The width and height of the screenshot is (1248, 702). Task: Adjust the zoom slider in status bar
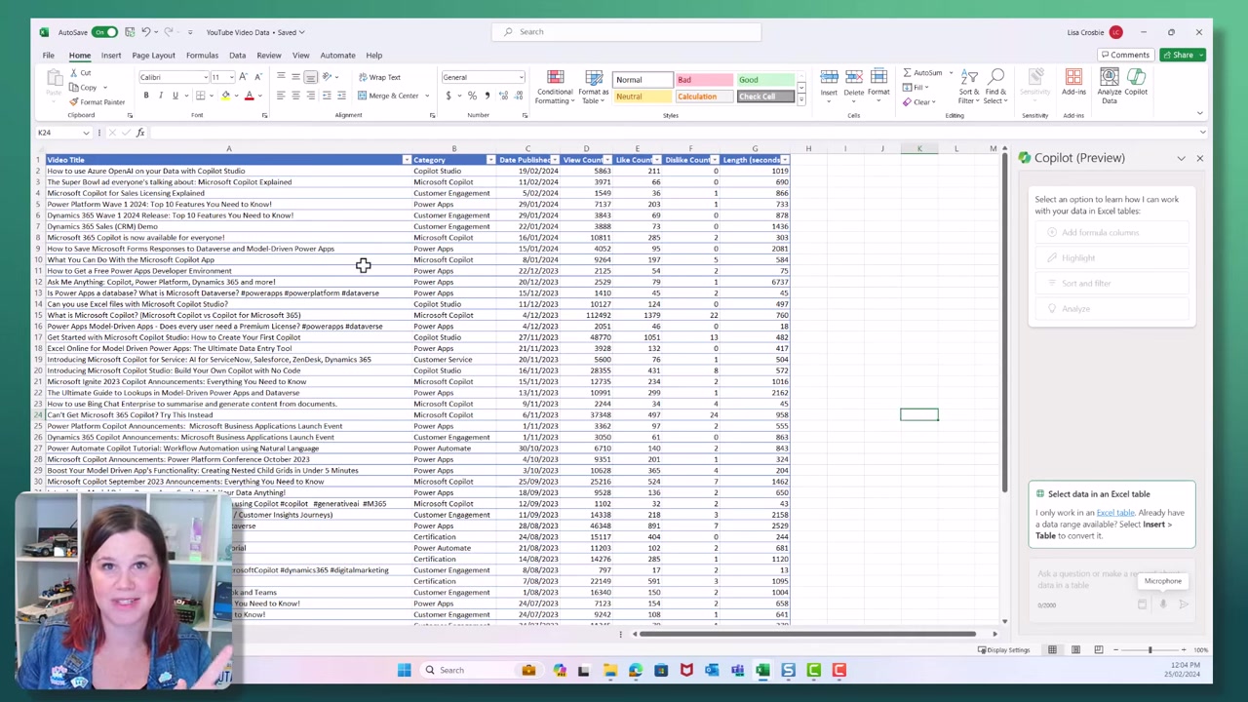[1150, 649]
